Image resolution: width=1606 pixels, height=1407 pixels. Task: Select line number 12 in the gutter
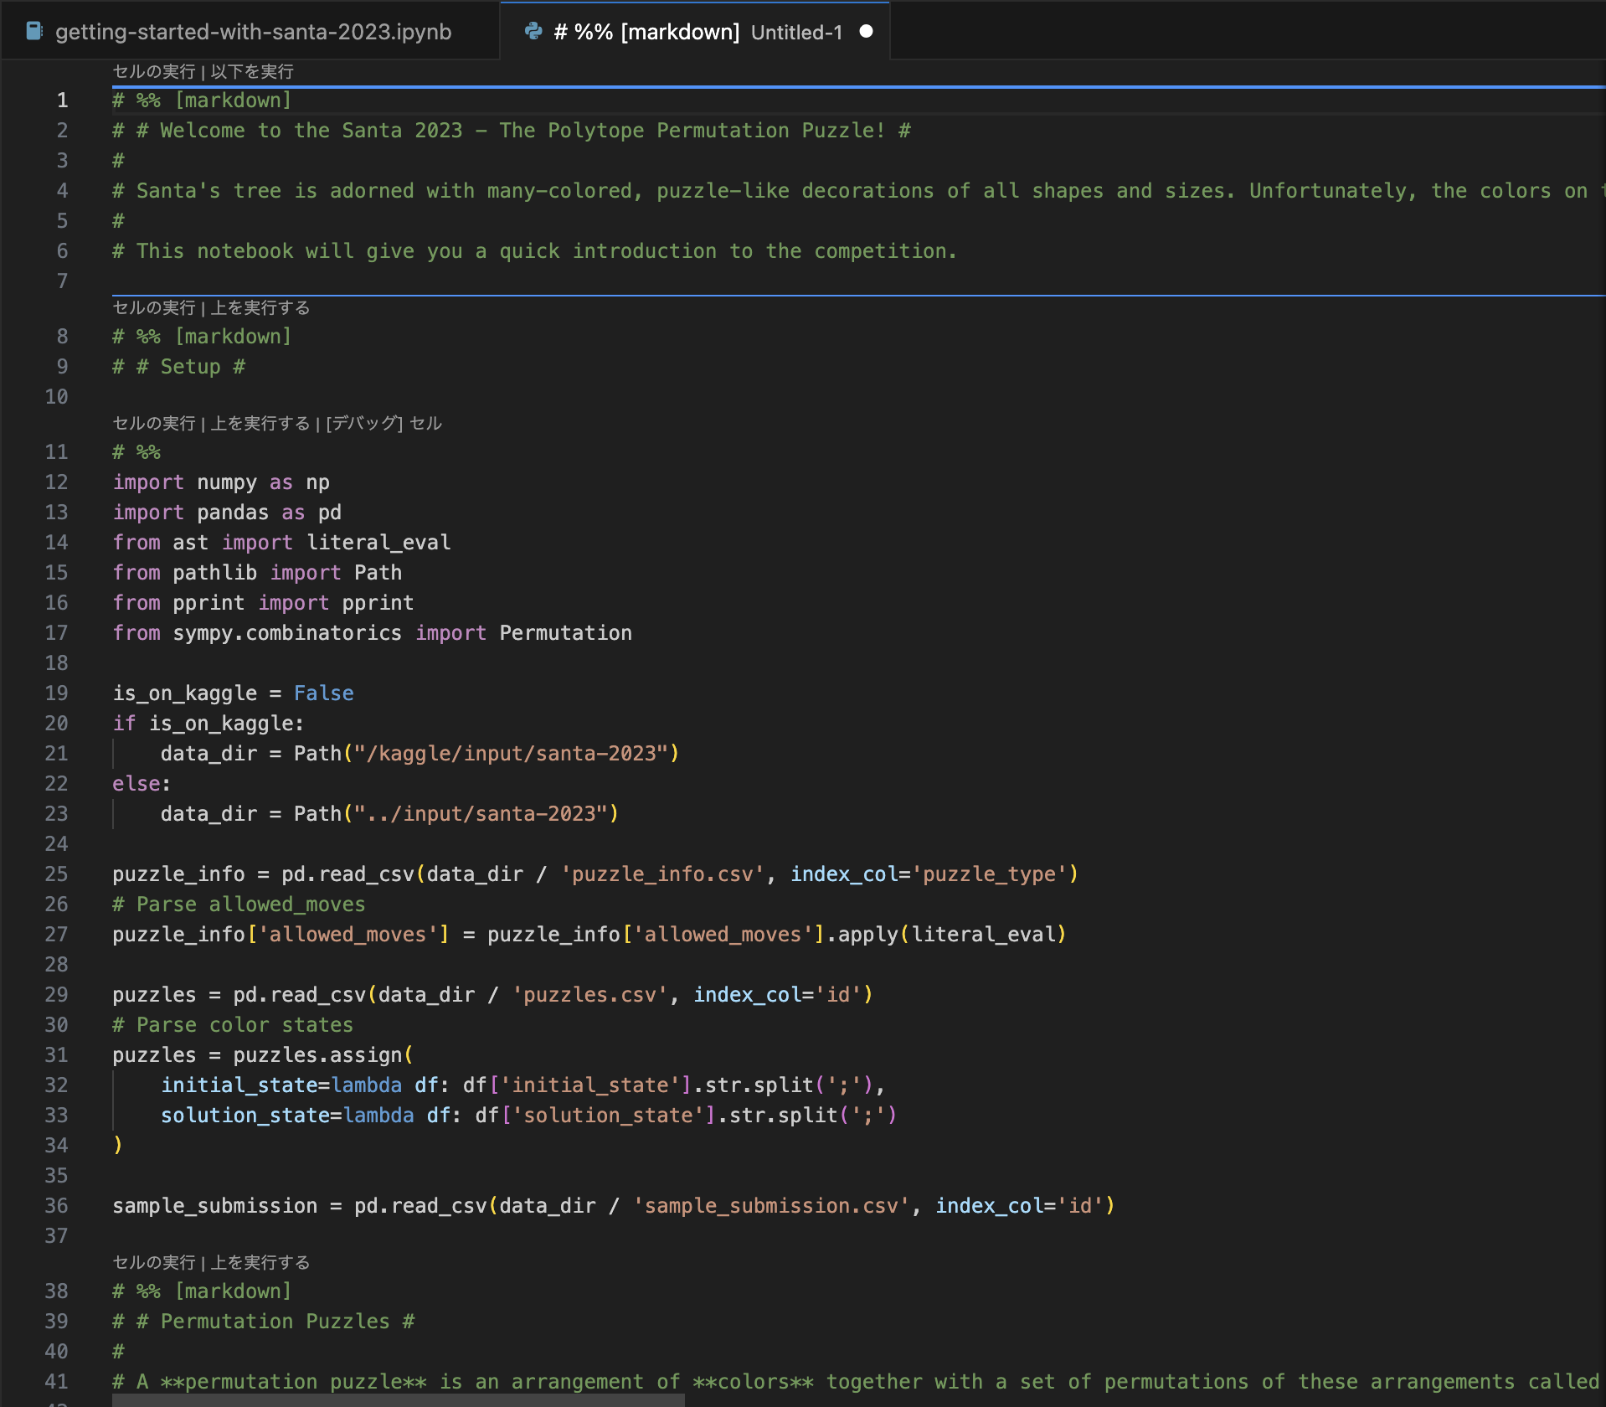pyautogui.click(x=57, y=482)
